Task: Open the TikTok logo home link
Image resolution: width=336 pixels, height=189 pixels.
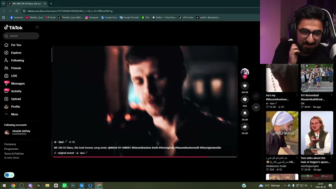Action: click(x=13, y=27)
